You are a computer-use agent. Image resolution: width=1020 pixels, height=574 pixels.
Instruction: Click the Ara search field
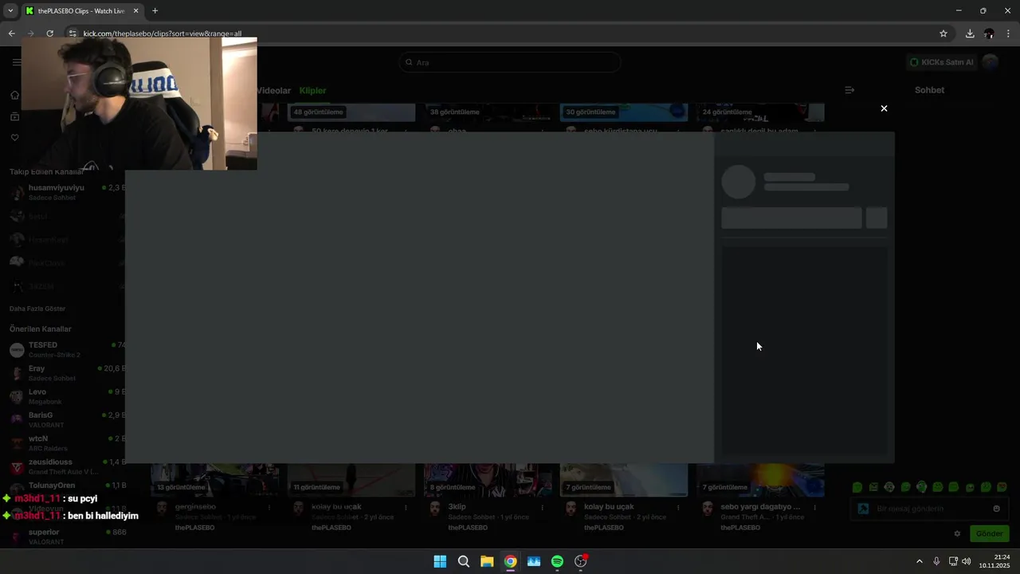[510, 62]
